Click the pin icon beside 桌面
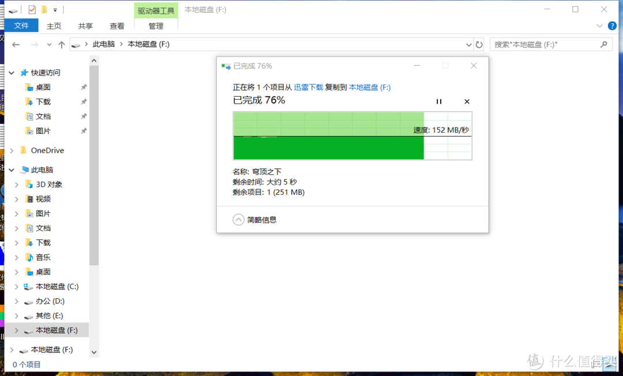This screenshot has width=623, height=376. [84, 87]
